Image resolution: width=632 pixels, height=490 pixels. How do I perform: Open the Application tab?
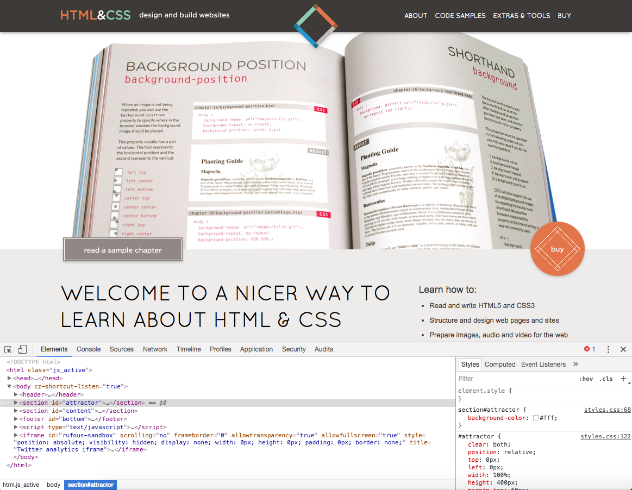[x=256, y=349]
